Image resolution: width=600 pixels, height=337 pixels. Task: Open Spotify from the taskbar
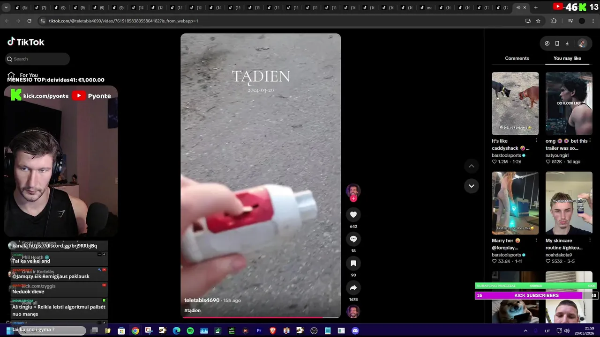click(190, 331)
